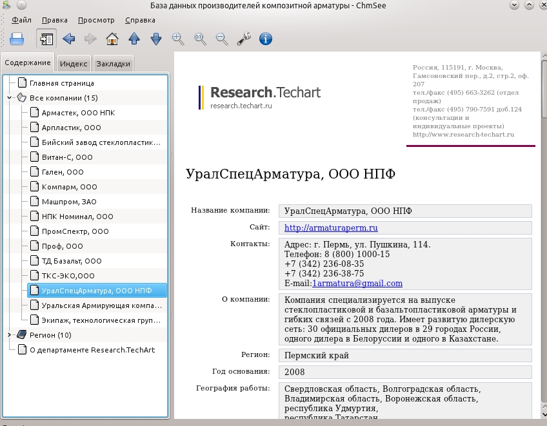Select Все компании (15) folder item
The image size is (547, 426).
coord(63,98)
